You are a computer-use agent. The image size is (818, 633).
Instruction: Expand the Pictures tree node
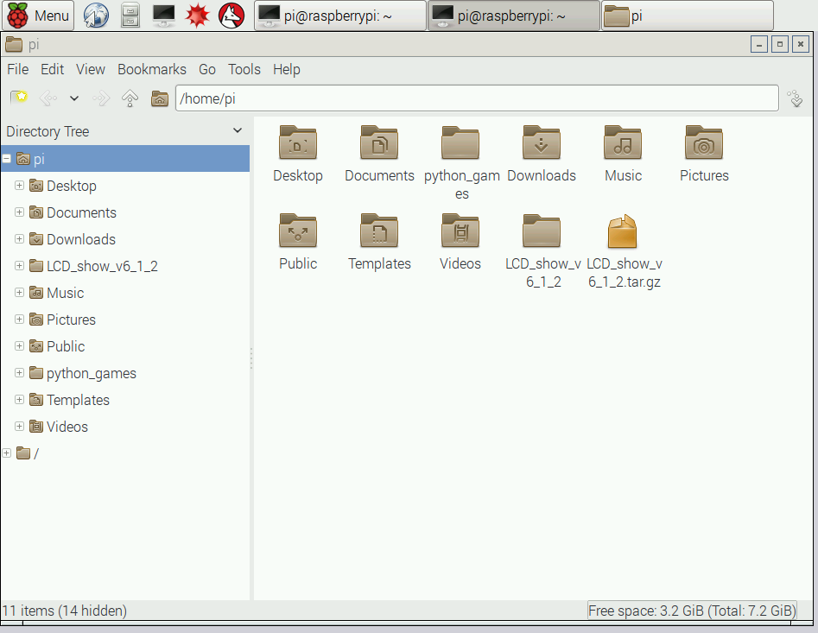(19, 319)
